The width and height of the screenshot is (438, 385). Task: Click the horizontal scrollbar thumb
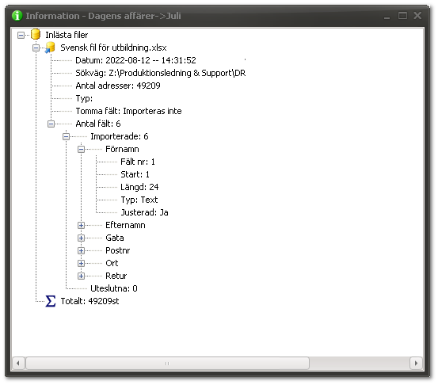tap(167, 363)
